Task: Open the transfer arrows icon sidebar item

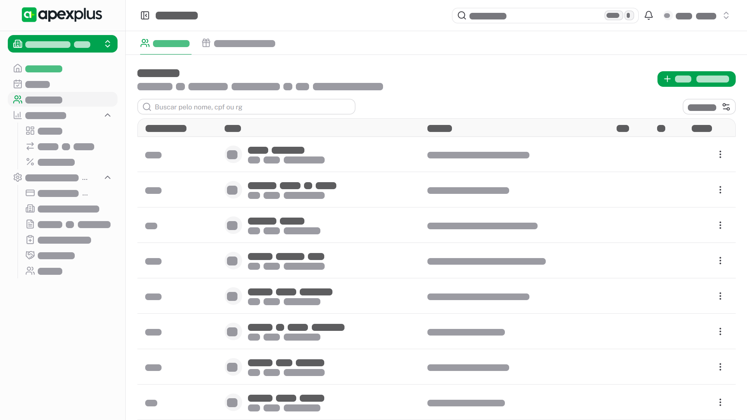Action: (30, 146)
